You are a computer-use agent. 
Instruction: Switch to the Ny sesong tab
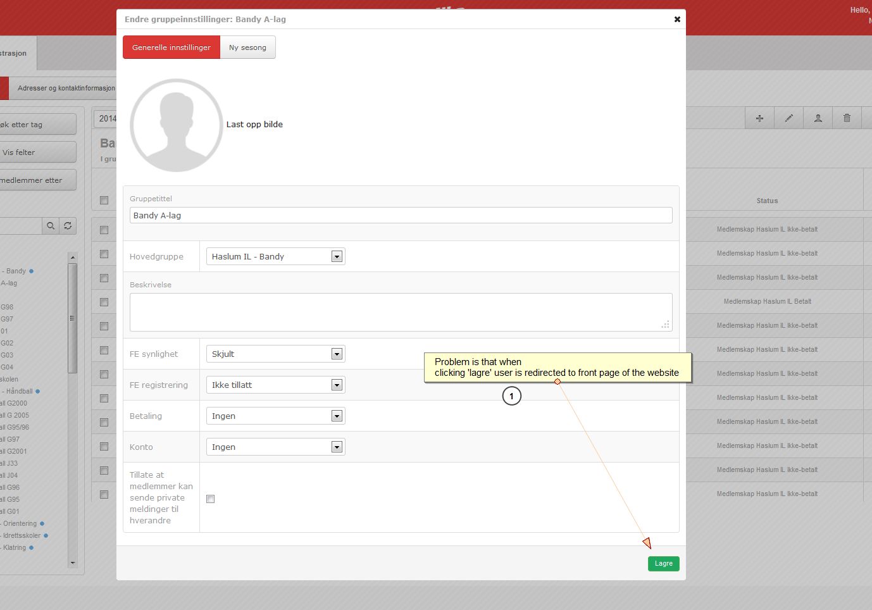pyautogui.click(x=247, y=47)
